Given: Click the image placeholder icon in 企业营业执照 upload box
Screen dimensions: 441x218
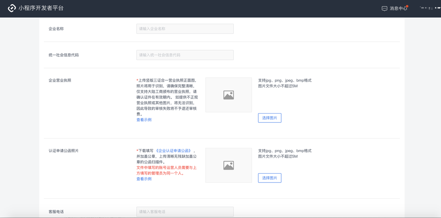Looking at the screenshot, I should tap(228, 95).
